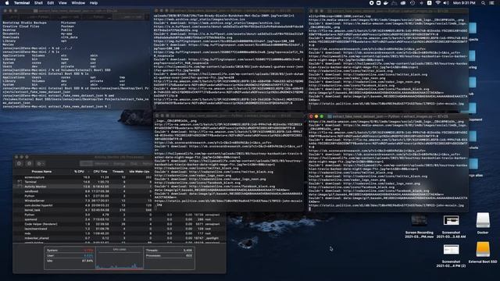Select the Code Helper (Renderer) process row

[x=120, y=224]
